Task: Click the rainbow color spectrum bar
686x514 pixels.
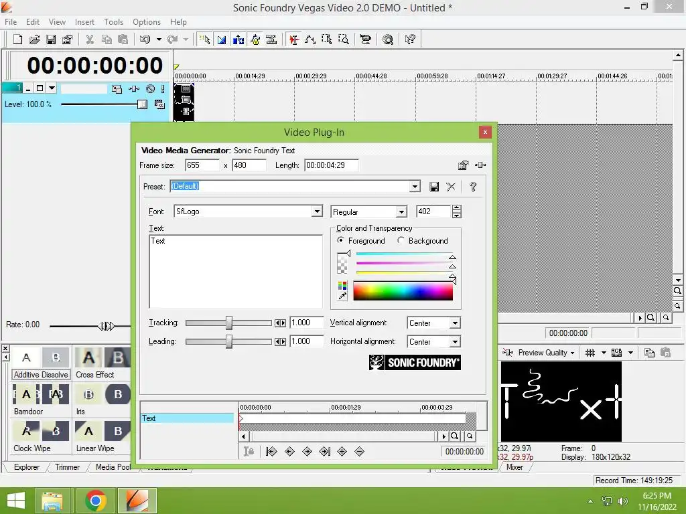Action: pyautogui.click(x=403, y=291)
